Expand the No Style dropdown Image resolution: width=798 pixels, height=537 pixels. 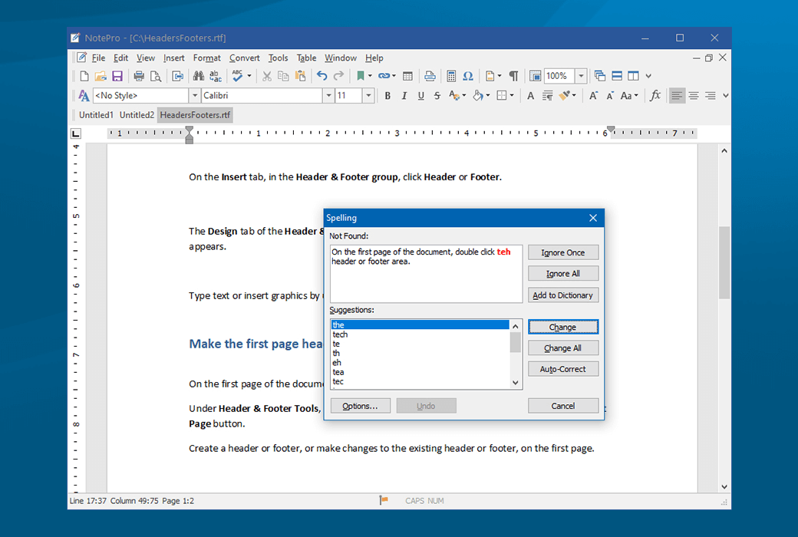194,96
